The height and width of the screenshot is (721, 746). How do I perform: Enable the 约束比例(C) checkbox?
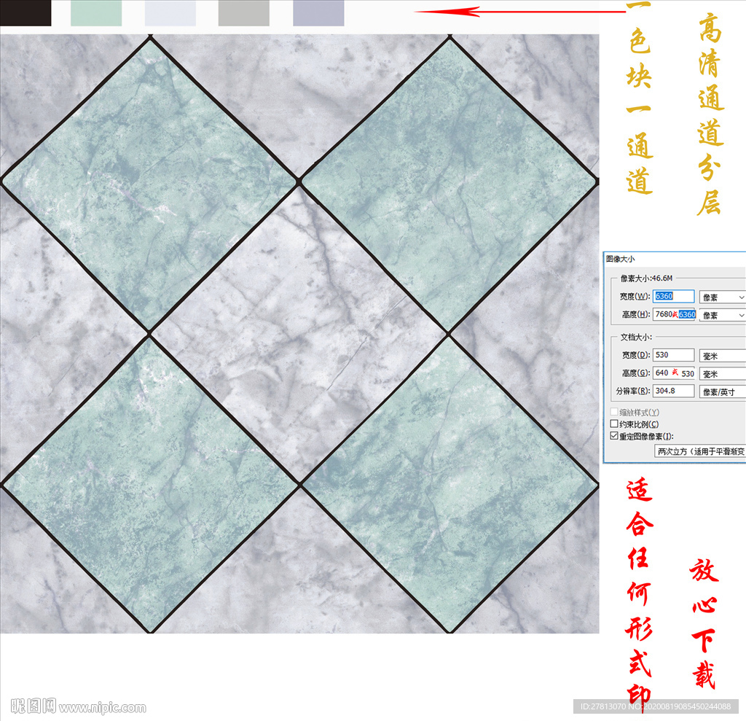point(614,424)
